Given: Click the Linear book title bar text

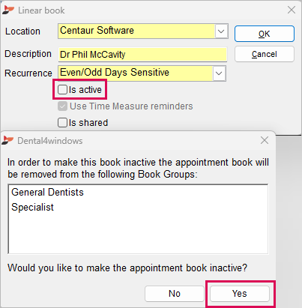Looking at the screenshot, I should (x=41, y=10).
